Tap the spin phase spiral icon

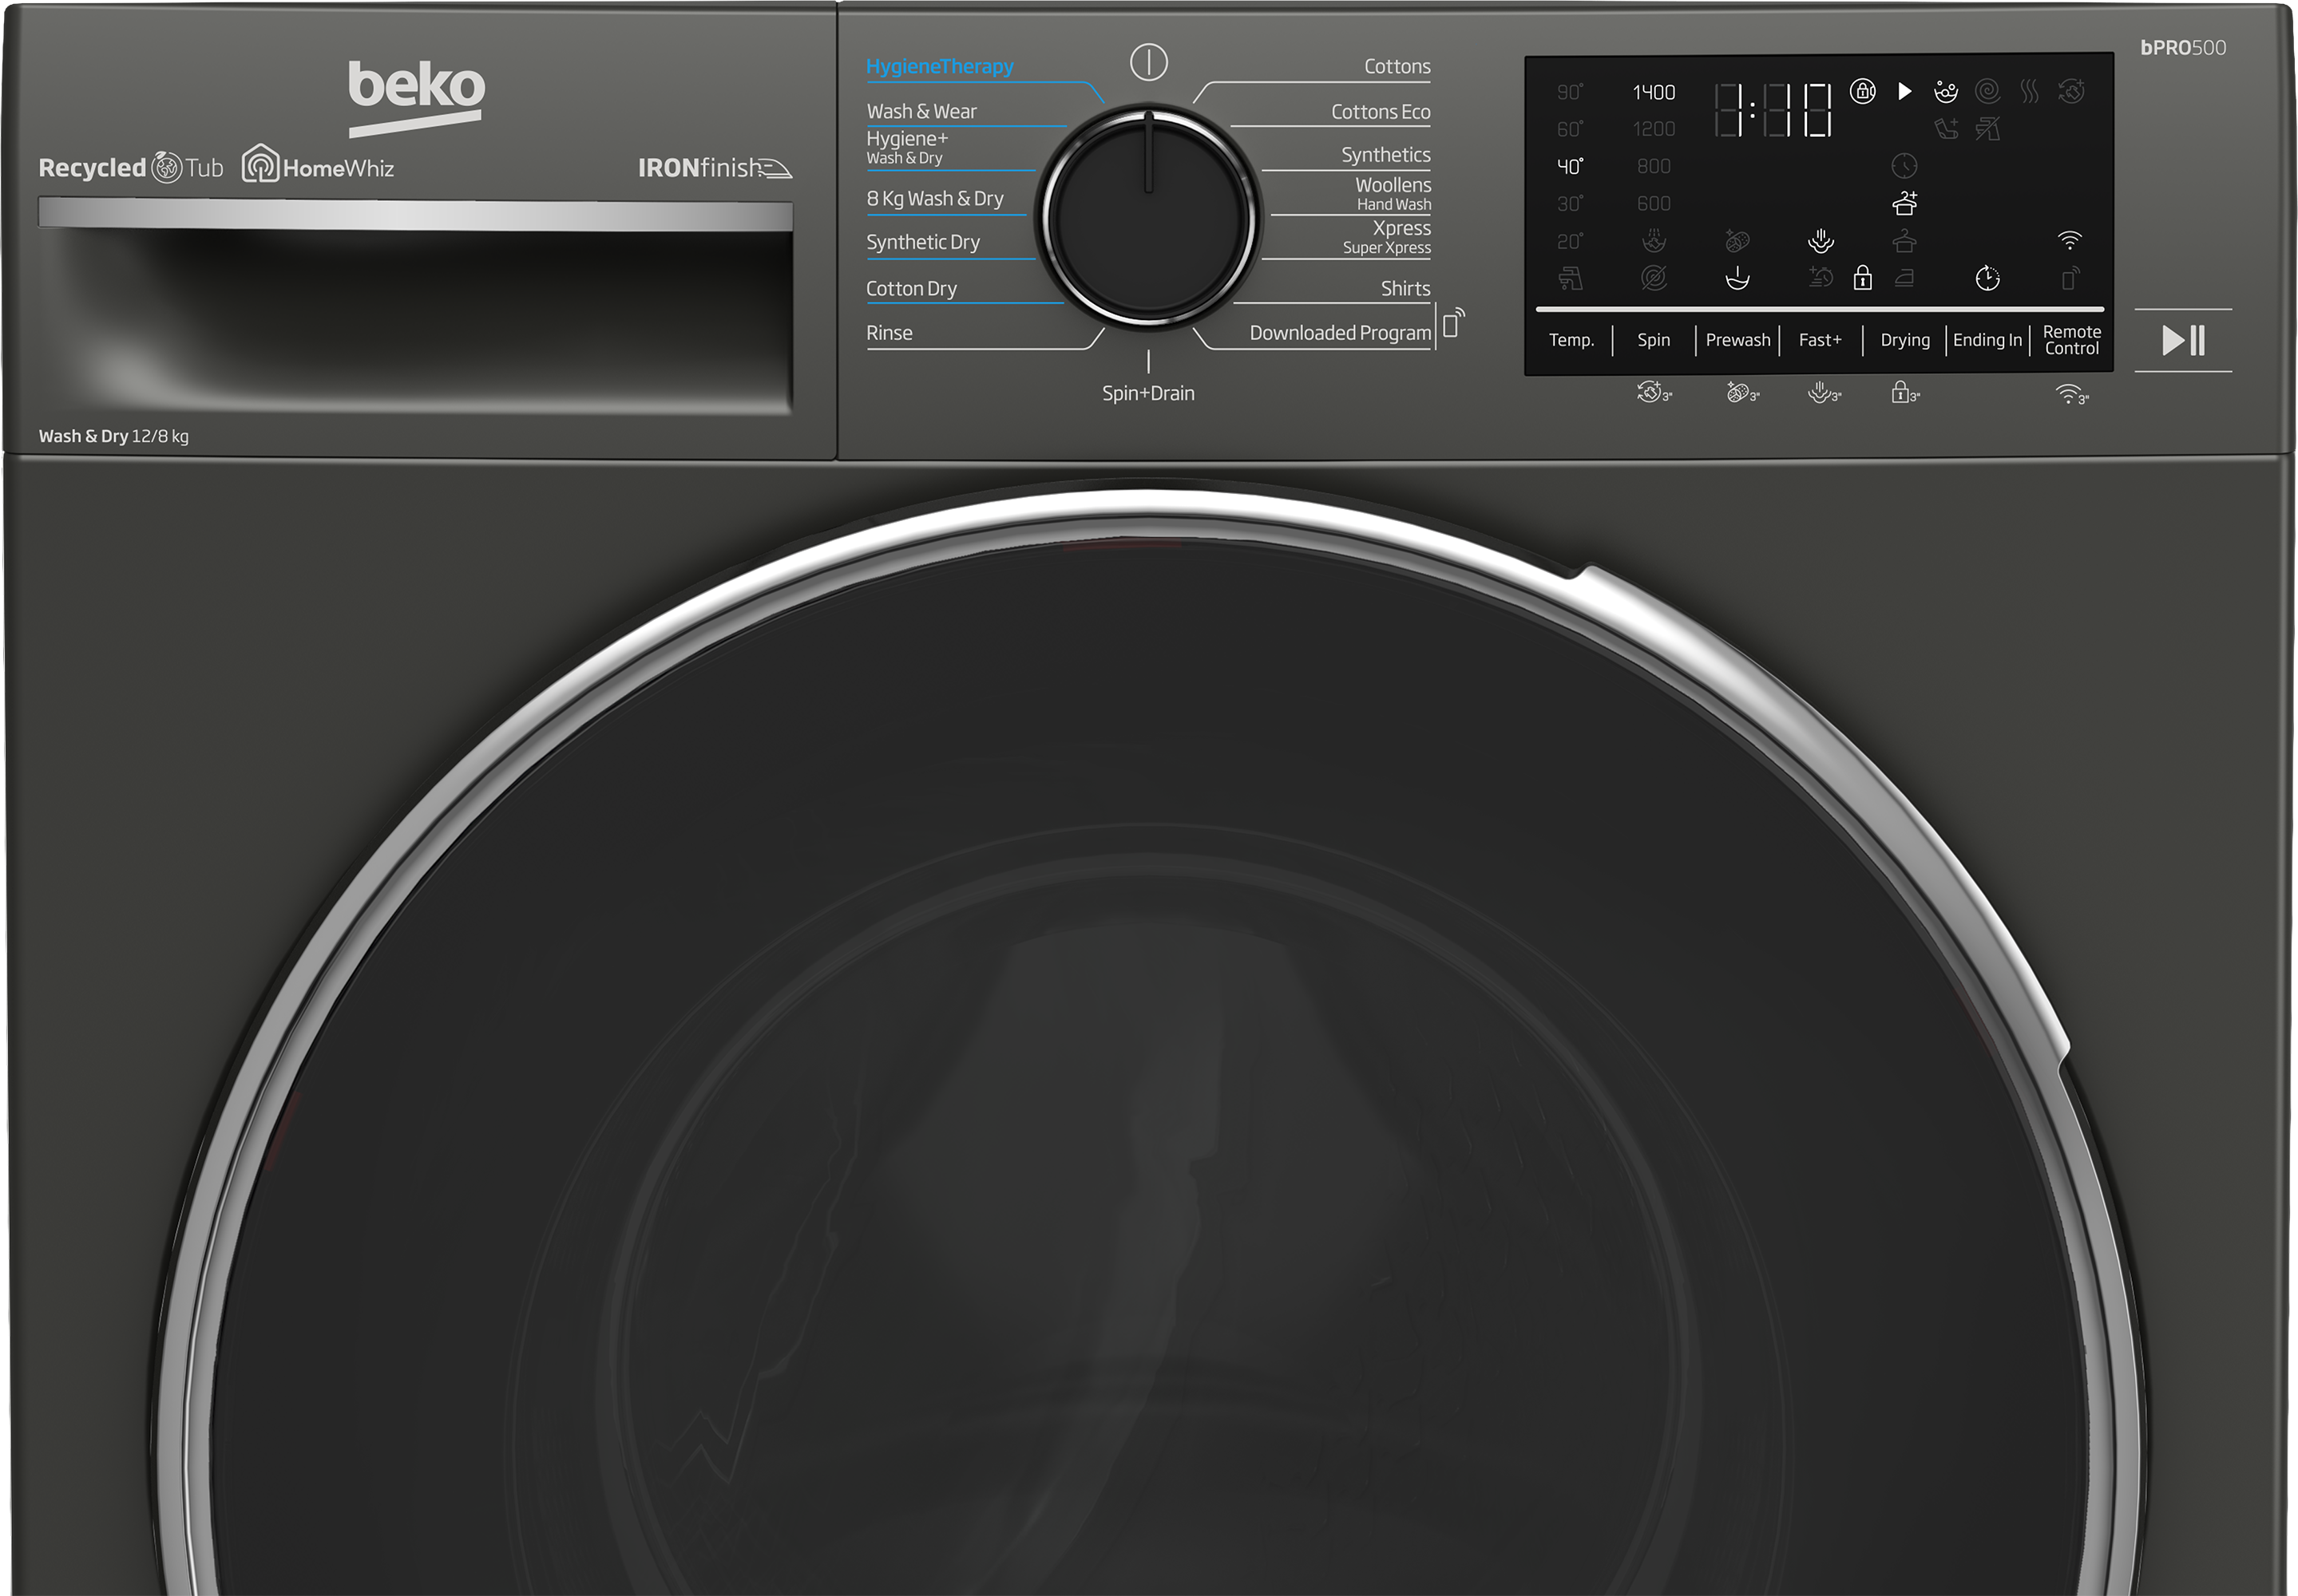[x=1988, y=91]
